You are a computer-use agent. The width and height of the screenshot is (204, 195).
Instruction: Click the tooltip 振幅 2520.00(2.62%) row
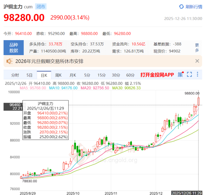coord(46,137)
